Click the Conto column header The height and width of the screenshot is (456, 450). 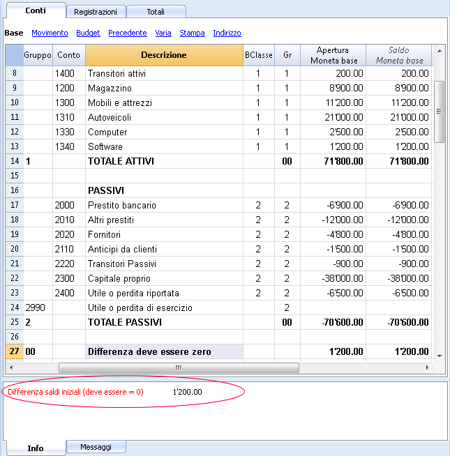click(x=68, y=55)
